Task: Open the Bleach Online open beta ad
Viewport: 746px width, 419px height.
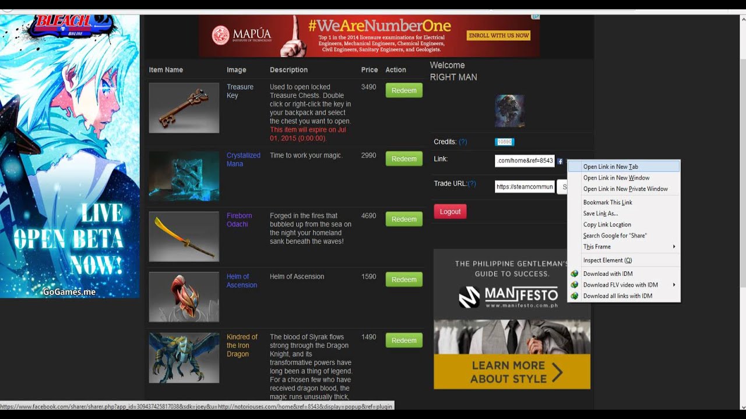Action: (x=70, y=156)
